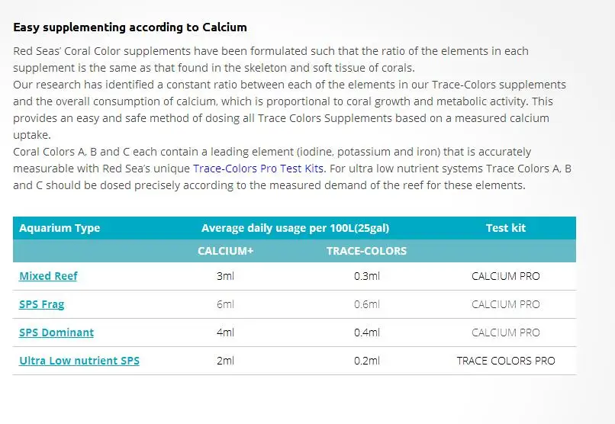Click the Aquarium Type column header
Image resolution: width=615 pixels, height=424 pixels.
[x=60, y=228]
